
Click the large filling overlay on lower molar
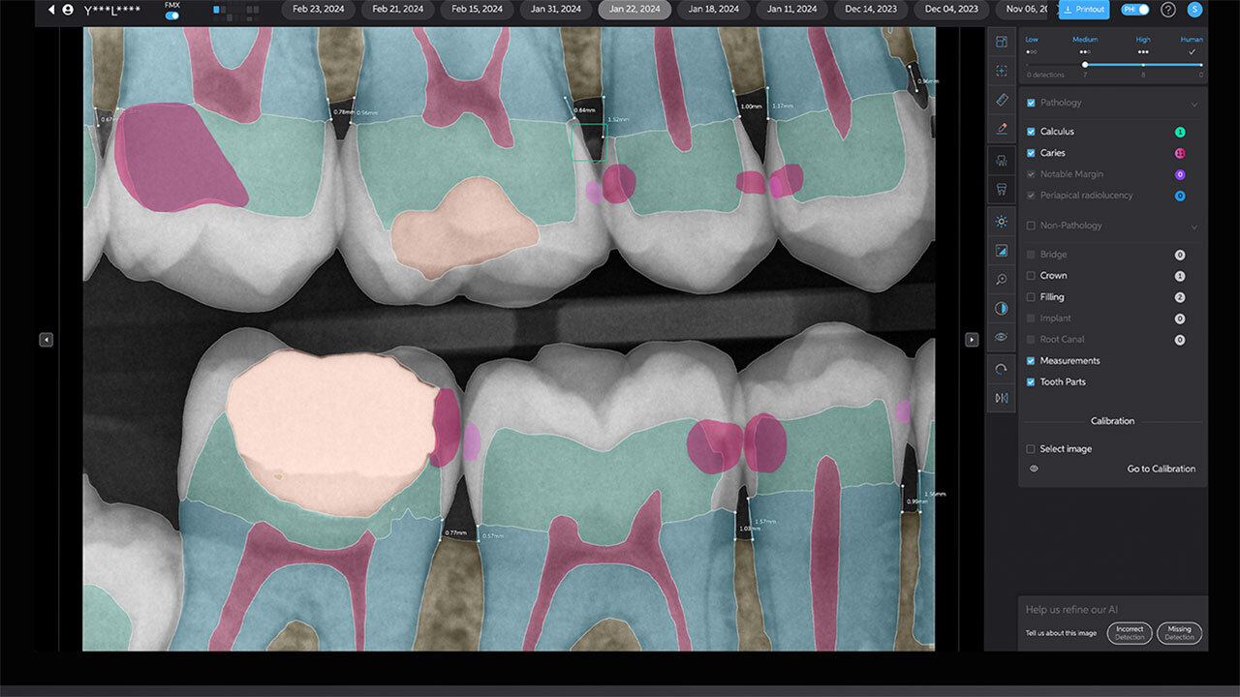331,433
